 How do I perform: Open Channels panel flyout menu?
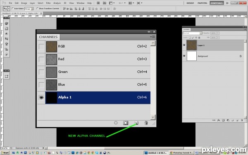click(x=153, y=37)
